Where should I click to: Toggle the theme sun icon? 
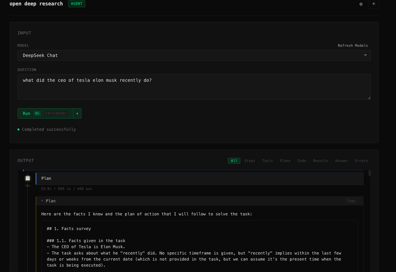(x=373, y=4)
